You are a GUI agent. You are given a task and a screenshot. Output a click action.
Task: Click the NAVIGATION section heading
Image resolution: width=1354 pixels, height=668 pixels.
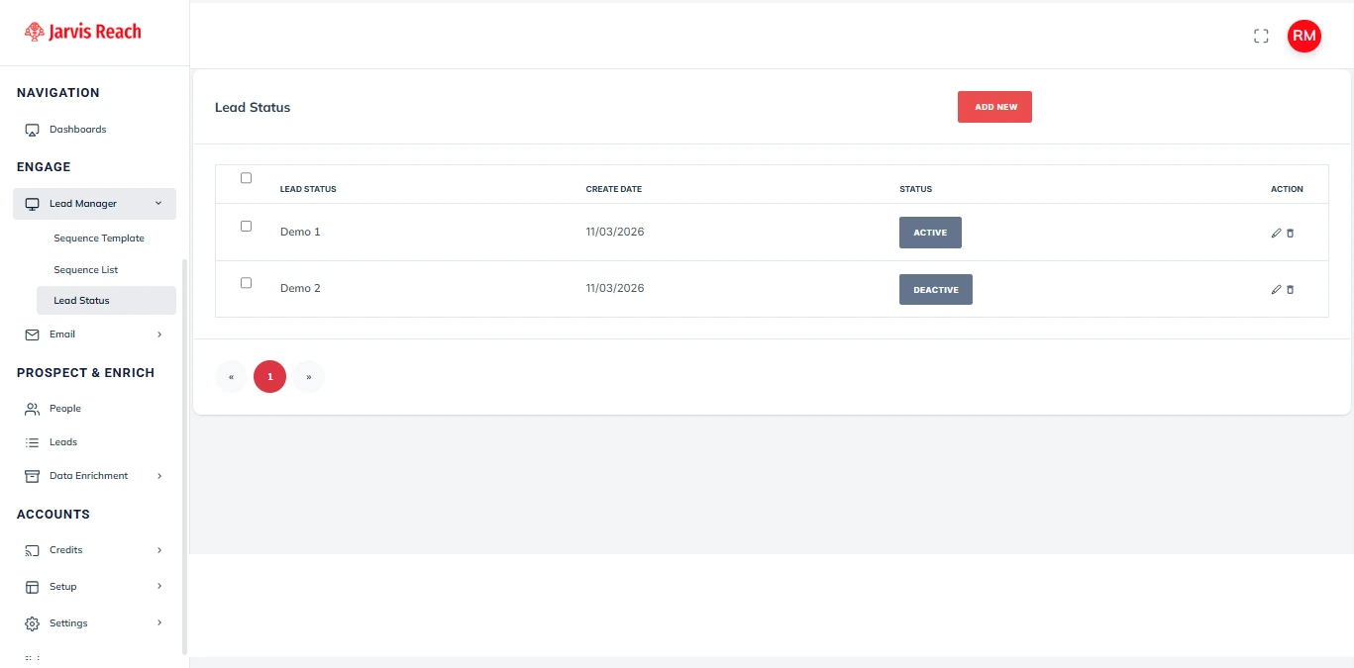58,93
